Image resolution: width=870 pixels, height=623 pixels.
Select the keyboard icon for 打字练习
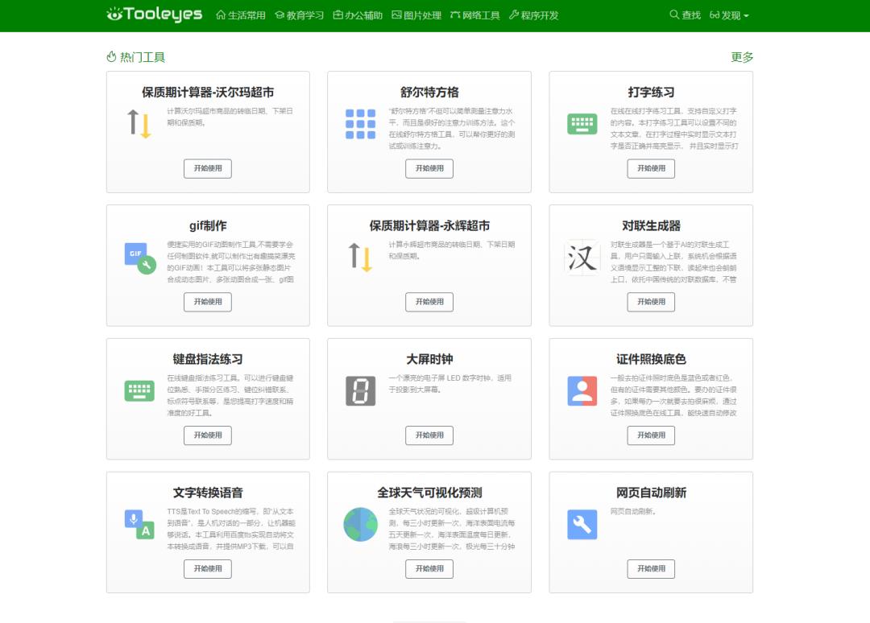pyautogui.click(x=582, y=124)
